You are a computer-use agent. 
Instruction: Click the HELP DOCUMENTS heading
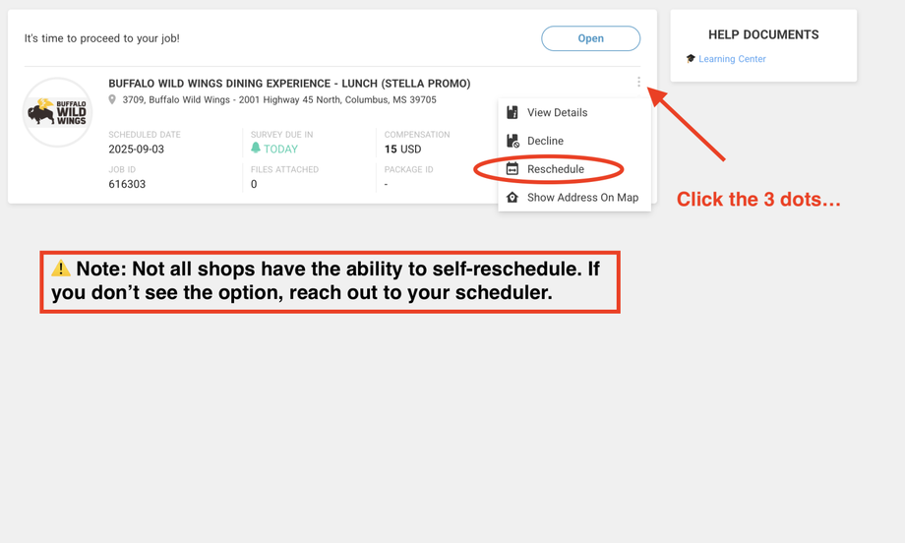(x=763, y=34)
